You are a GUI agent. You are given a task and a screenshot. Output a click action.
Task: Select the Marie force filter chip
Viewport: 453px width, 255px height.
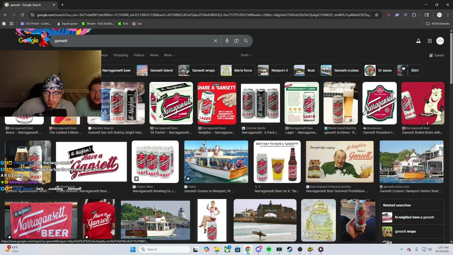(237, 70)
